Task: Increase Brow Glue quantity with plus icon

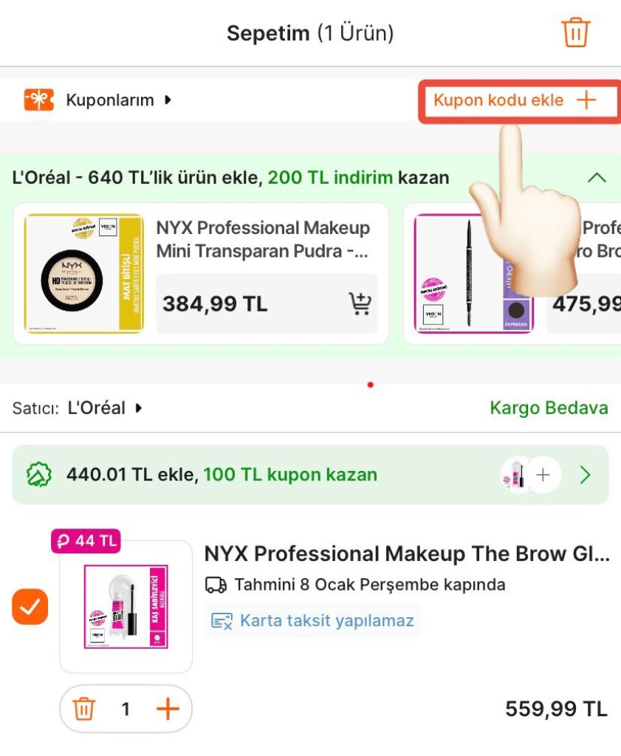Action: pos(168,709)
